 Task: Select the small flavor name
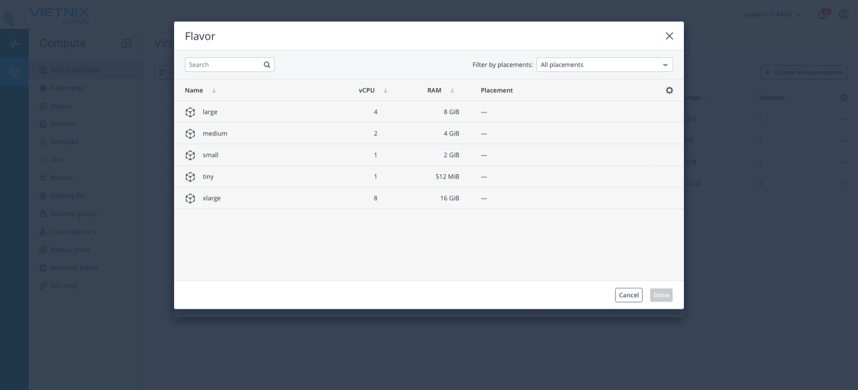click(x=210, y=155)
